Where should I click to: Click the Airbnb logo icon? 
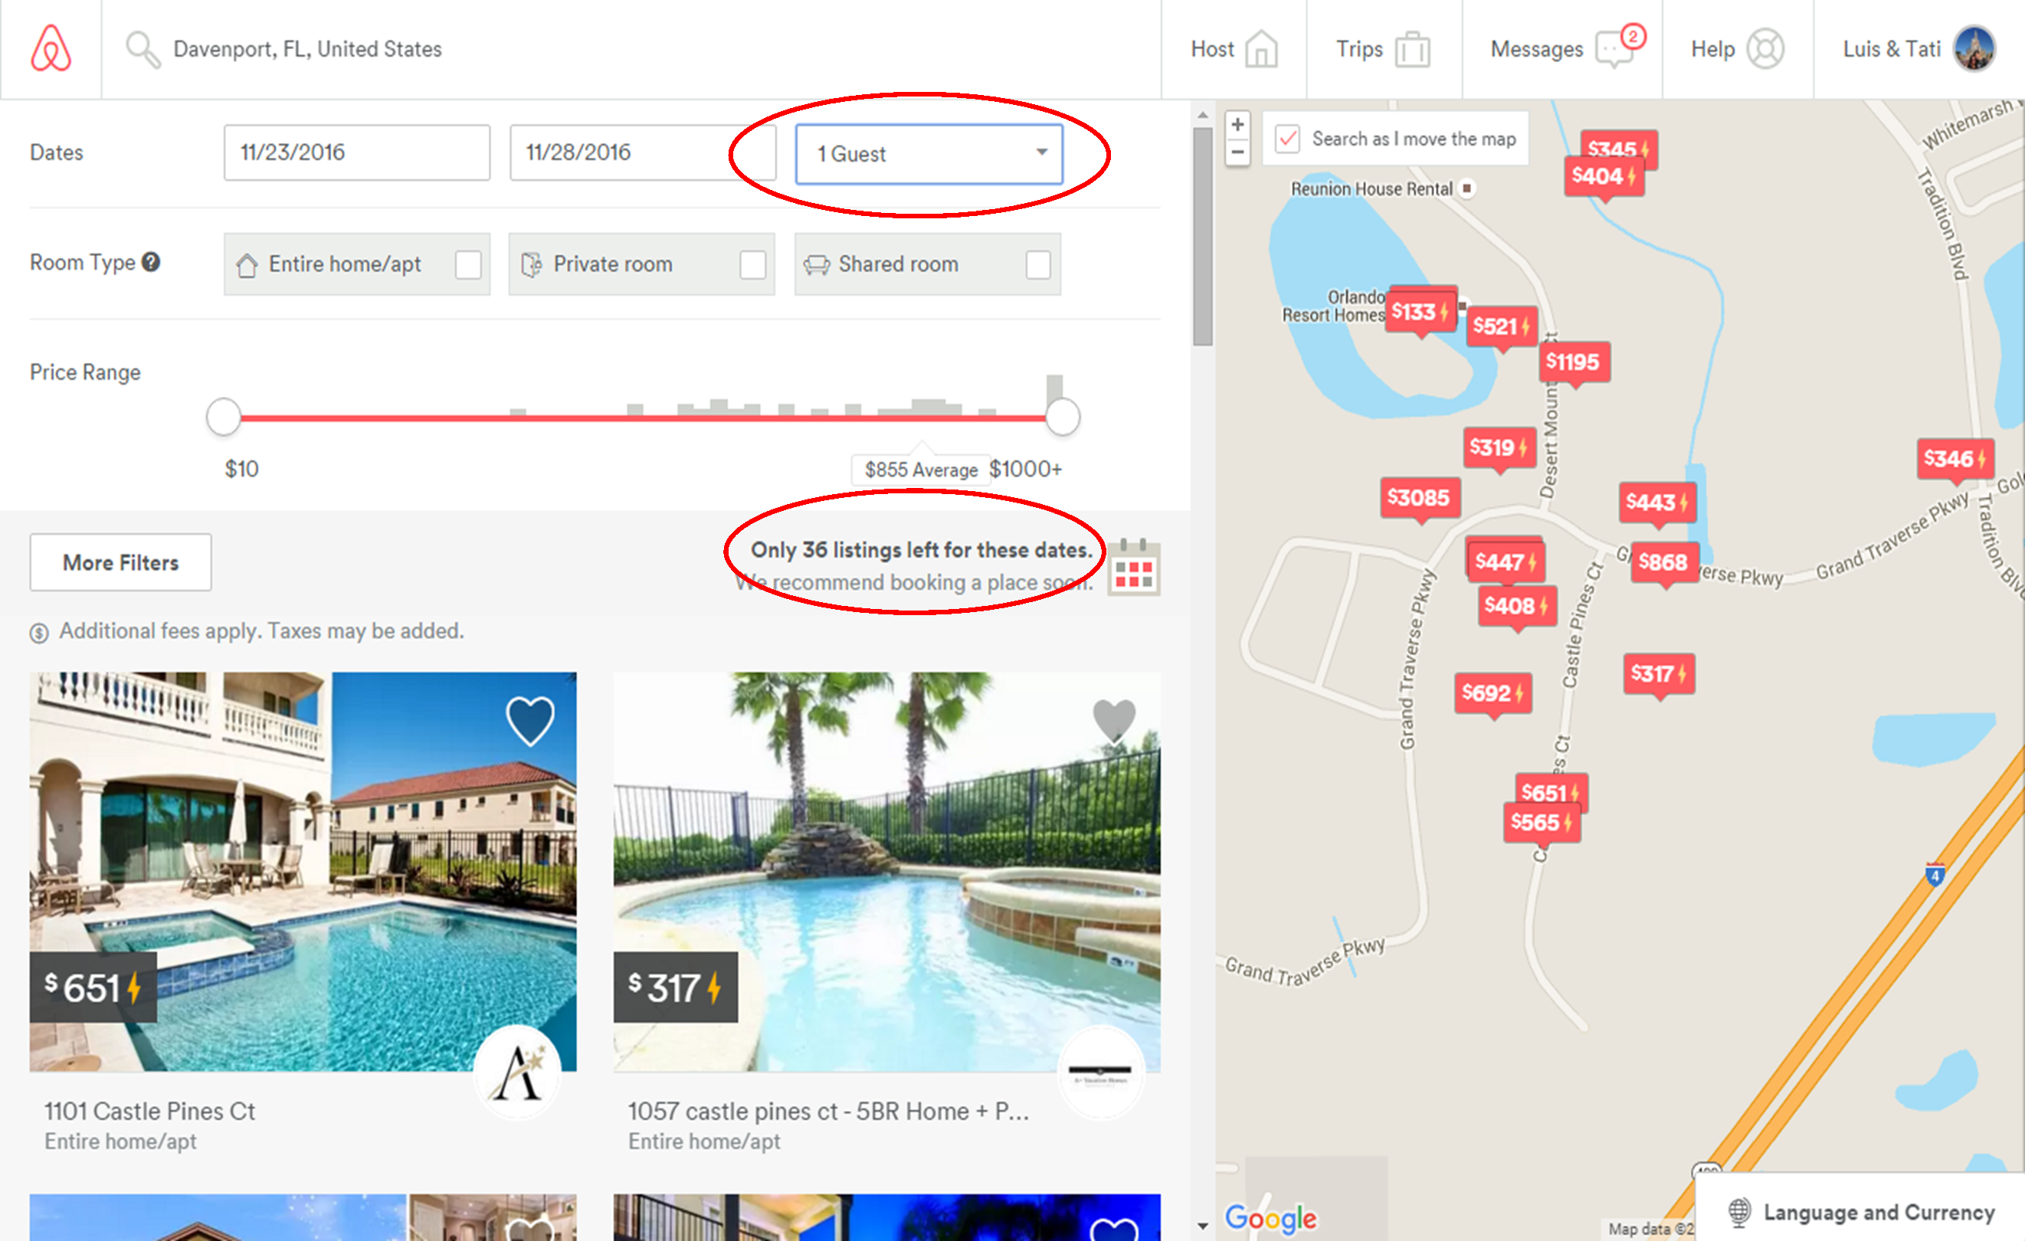[51, 48]
